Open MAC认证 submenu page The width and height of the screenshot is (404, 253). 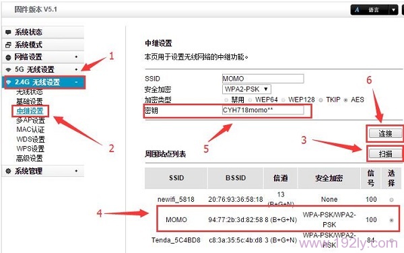[x=30, y=129]
